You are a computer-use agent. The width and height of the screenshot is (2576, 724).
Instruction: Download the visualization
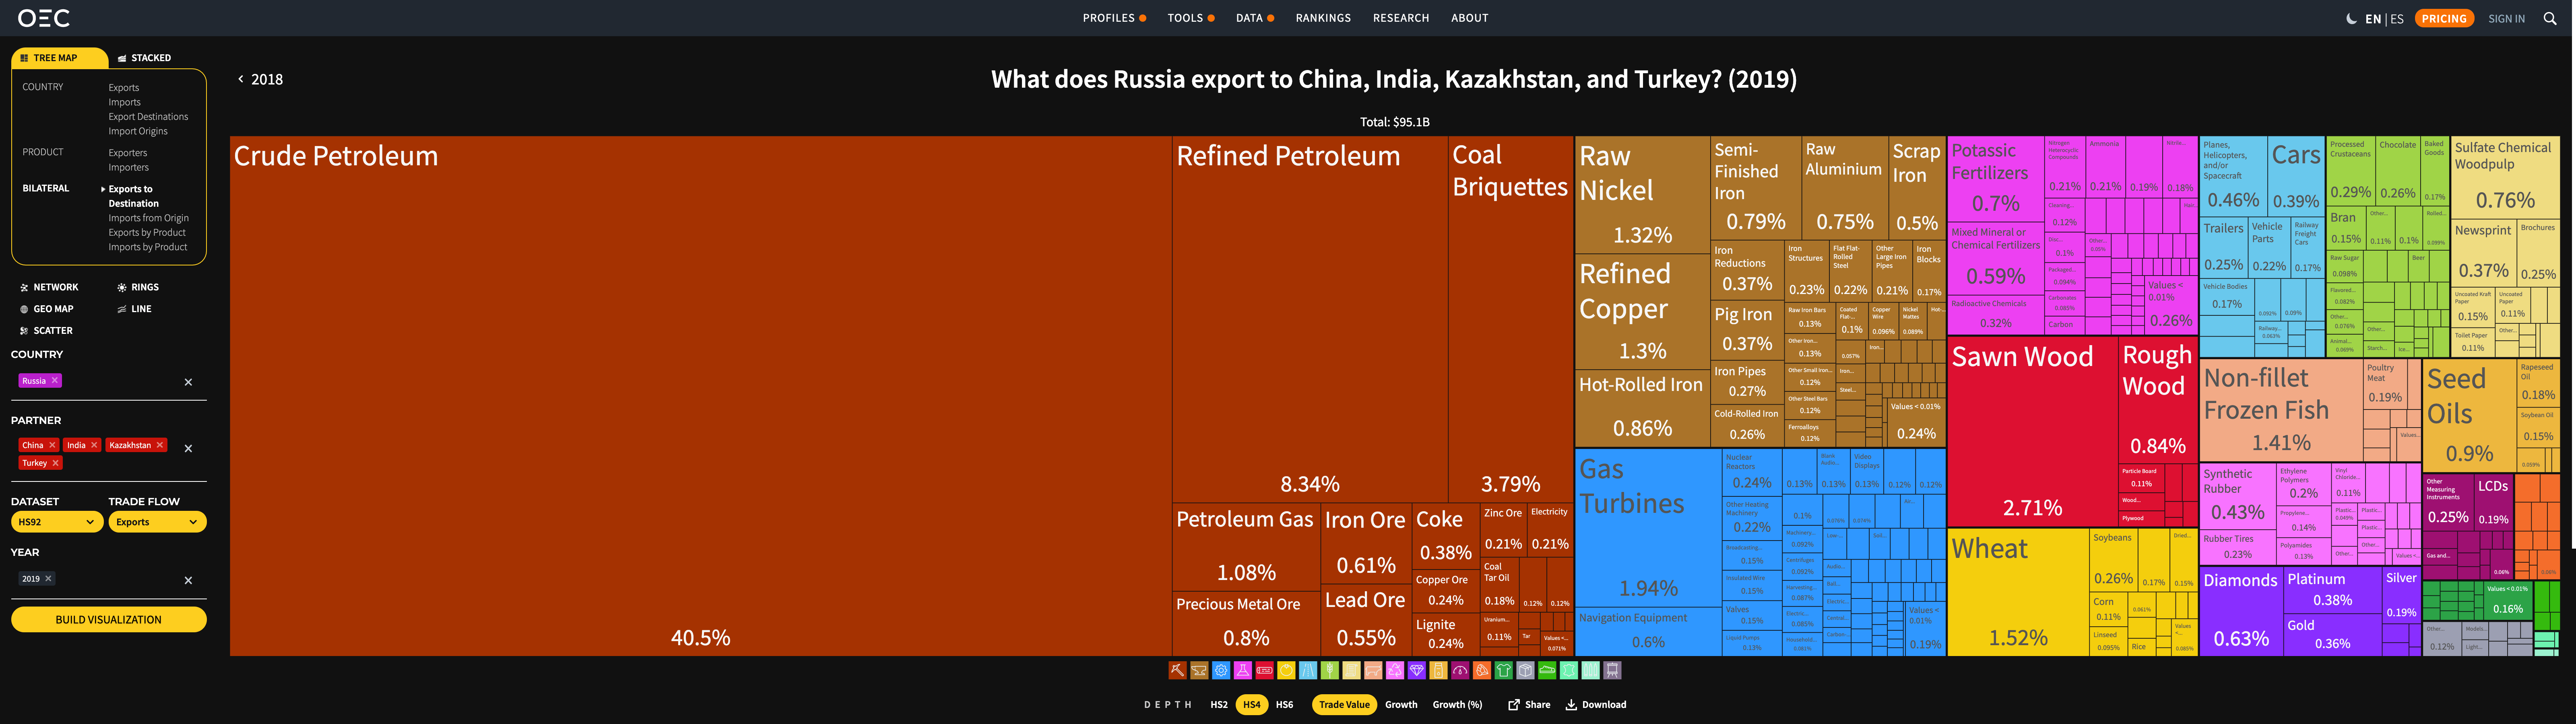1596,705
